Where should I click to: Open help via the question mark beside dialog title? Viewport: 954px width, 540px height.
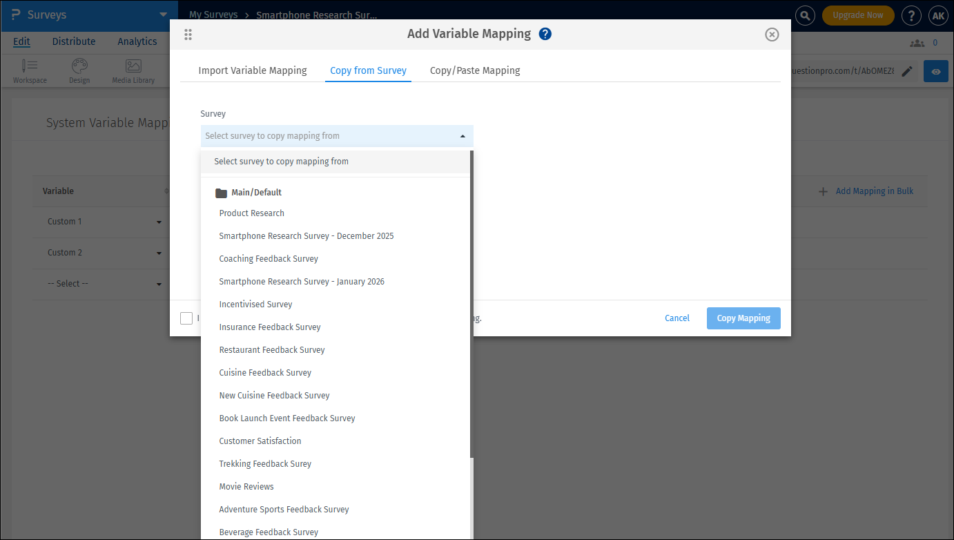point(545,33)
